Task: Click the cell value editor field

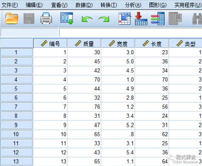Action: (x=131, y=32)
